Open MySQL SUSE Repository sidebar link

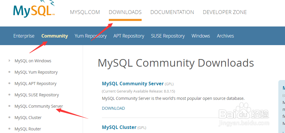pos(37,95)
